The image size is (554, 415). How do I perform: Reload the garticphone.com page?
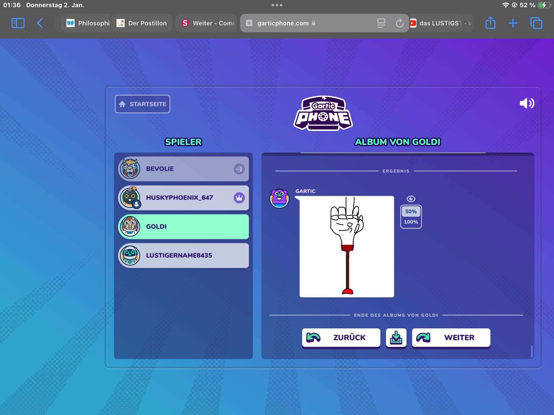coord(399,23)
